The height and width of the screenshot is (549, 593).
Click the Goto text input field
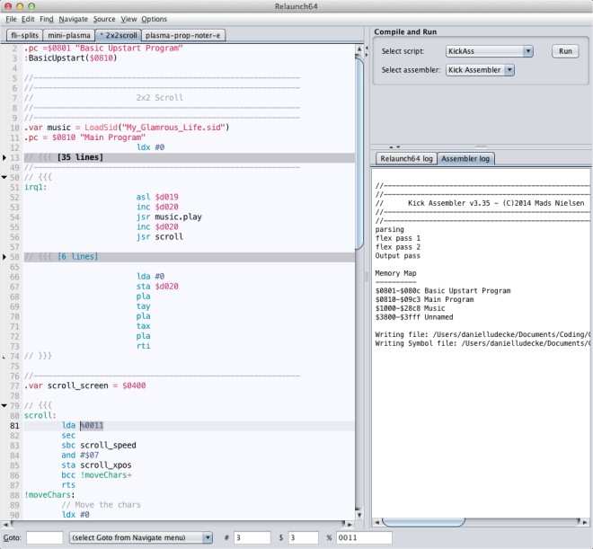coord(44,537)
